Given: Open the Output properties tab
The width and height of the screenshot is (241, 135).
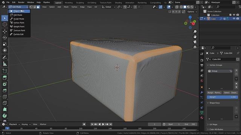Looking at the screenshot, I should point(202,65).
